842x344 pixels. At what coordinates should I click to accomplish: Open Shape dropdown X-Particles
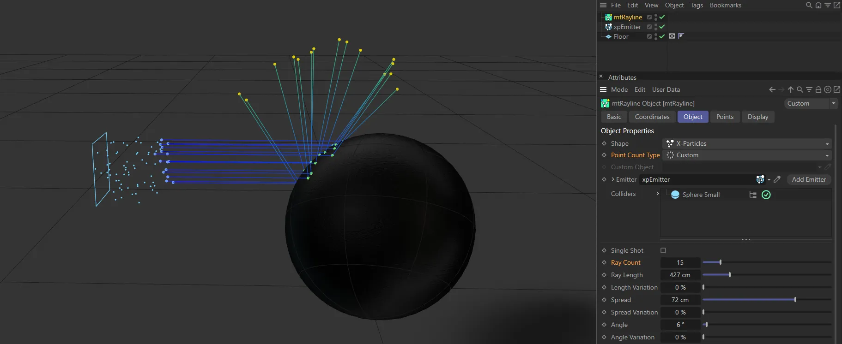coord(747,143)
